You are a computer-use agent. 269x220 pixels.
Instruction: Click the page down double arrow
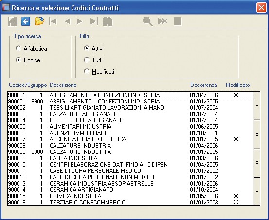click(x=257, y=163)
